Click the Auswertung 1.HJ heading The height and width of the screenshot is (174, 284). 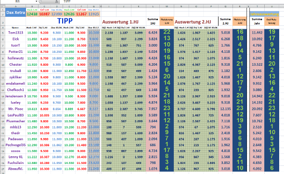coord(120,22)
